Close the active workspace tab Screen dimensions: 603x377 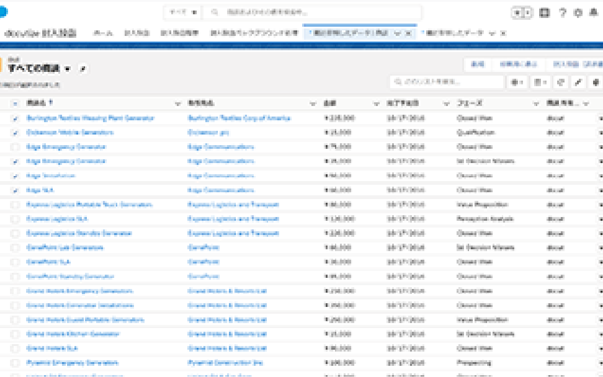click(408, 33)
